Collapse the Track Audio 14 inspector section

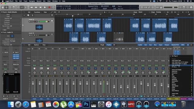2,32
